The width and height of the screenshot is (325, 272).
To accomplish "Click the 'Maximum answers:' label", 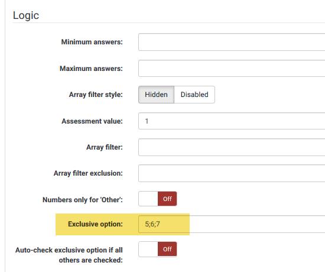I will 91,69.
